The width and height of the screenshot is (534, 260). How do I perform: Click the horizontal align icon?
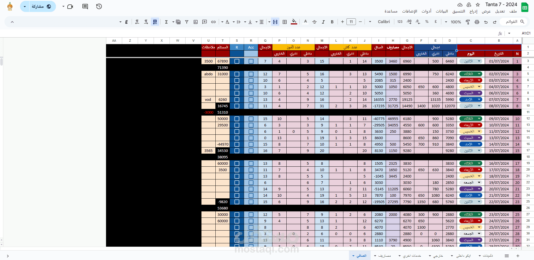point(262,22)
